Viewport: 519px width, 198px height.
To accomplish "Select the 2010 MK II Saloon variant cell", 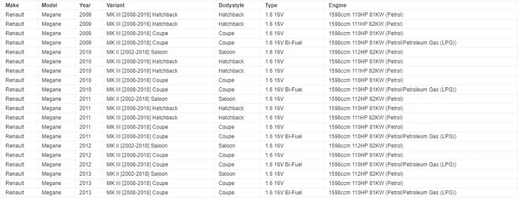I will click(x=137, y=52).
